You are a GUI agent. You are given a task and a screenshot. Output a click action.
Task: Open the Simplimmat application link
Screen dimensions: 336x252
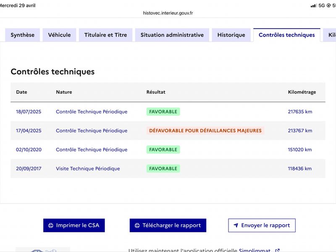[x=255, y=250]
